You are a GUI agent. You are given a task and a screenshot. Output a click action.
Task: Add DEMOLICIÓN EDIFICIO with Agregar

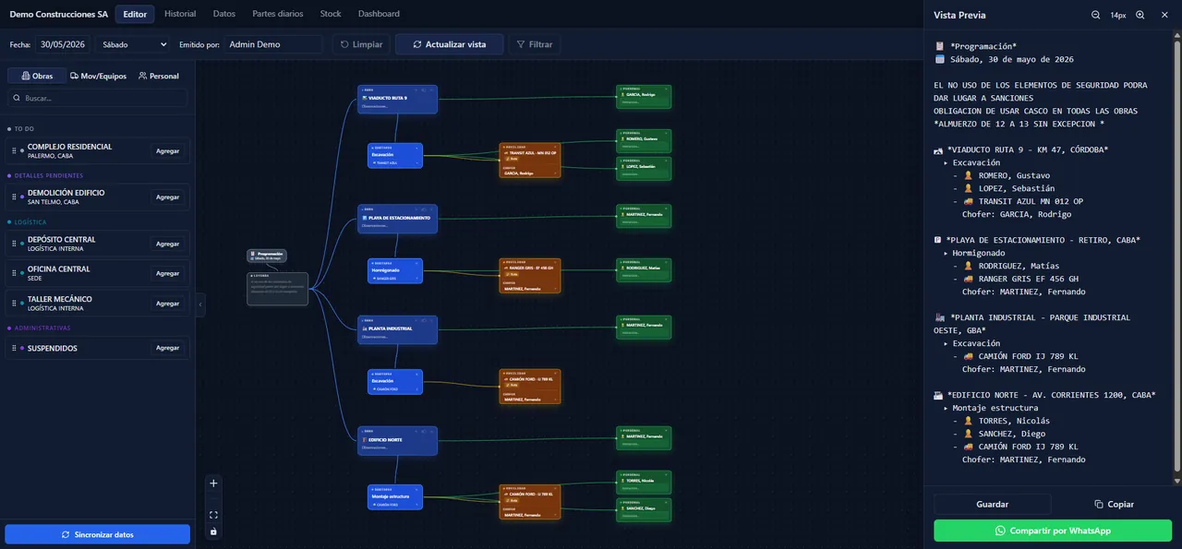[x=167, y=197]
